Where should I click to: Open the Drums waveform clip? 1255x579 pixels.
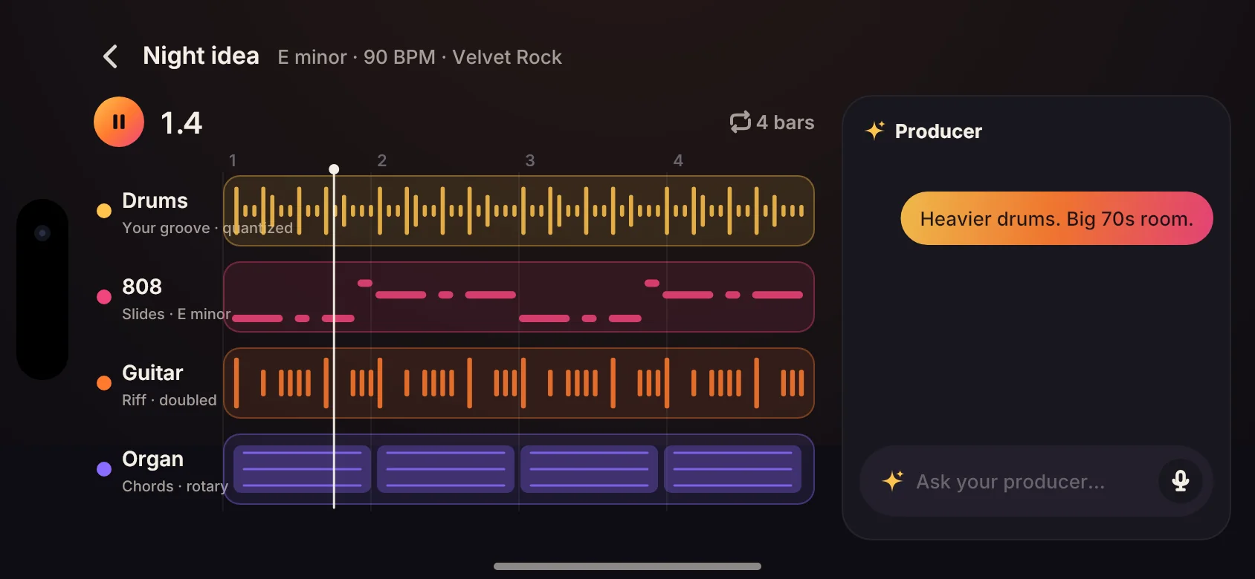point(519,211)
